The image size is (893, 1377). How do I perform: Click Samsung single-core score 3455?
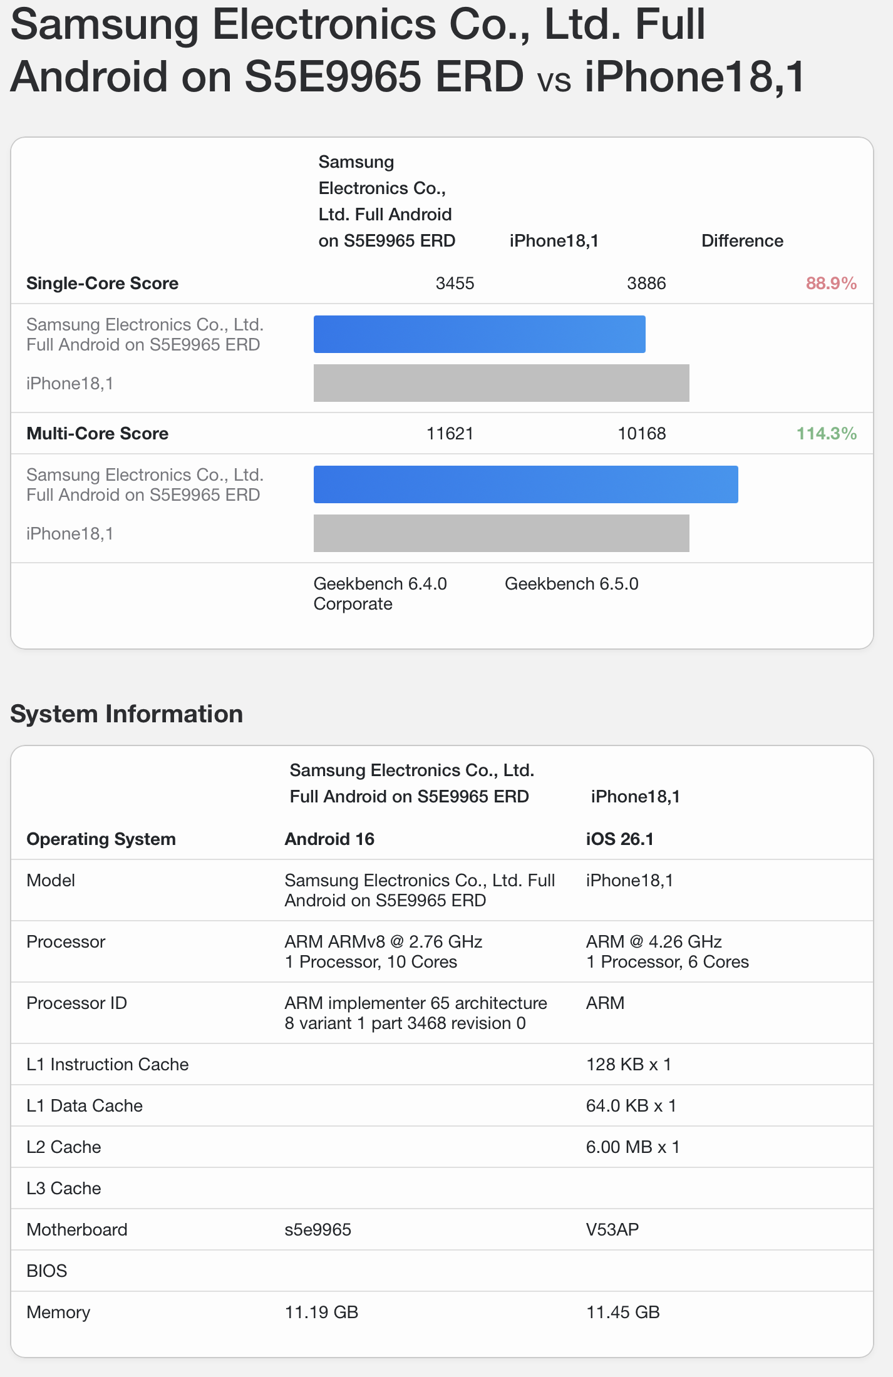pyautogui.click(x=455, y=284)
